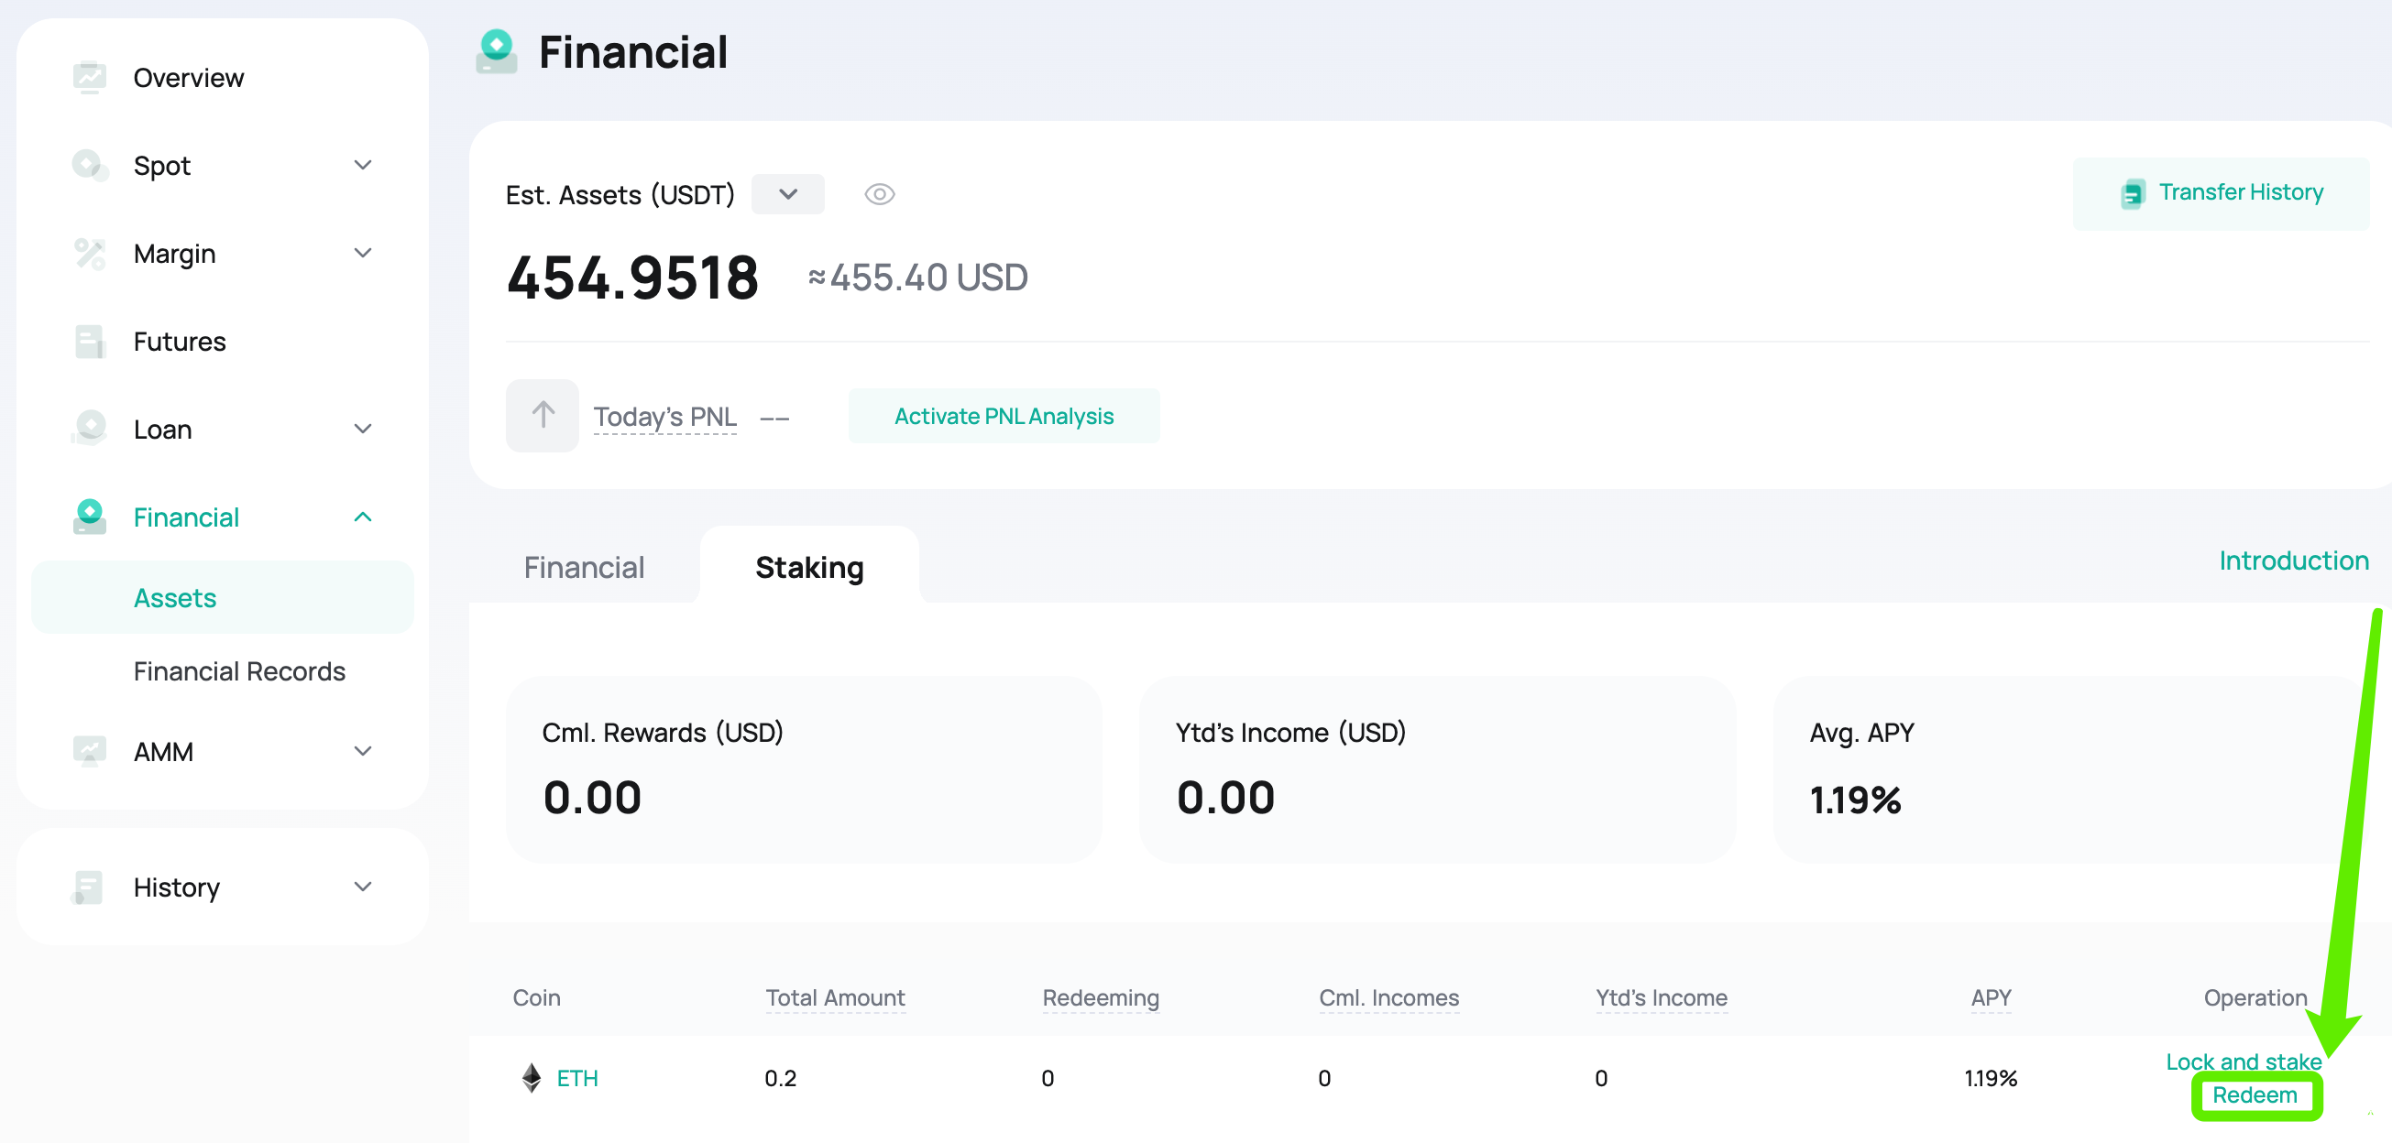Click the Redeeming column header
Screen dimensions: 2392x1143
point(1101,997)
